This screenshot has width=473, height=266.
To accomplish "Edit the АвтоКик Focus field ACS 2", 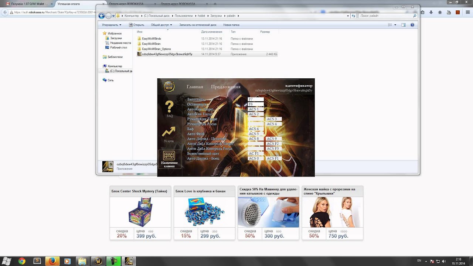I will click(x=256, y=114).
